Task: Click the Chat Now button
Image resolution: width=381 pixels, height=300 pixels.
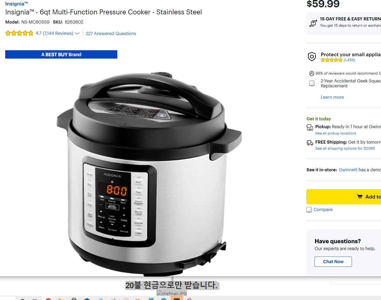Action: pos(333,262)
